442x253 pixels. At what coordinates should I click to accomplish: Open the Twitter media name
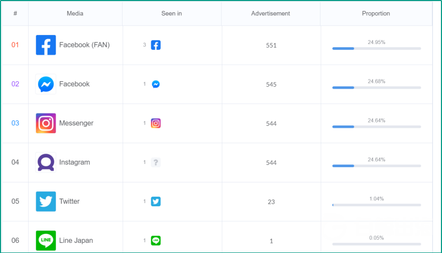pos(70,202)
